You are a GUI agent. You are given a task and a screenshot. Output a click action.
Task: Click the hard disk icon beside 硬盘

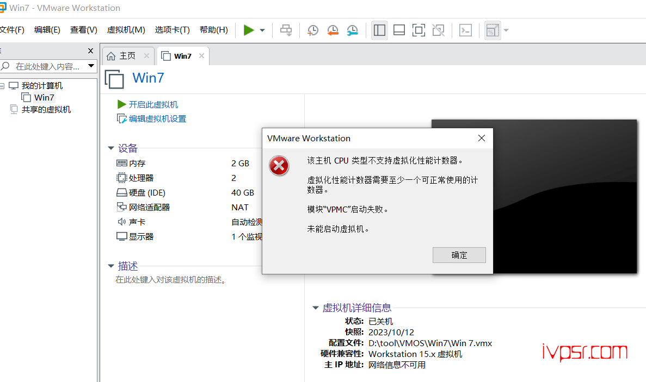(121, 192)
